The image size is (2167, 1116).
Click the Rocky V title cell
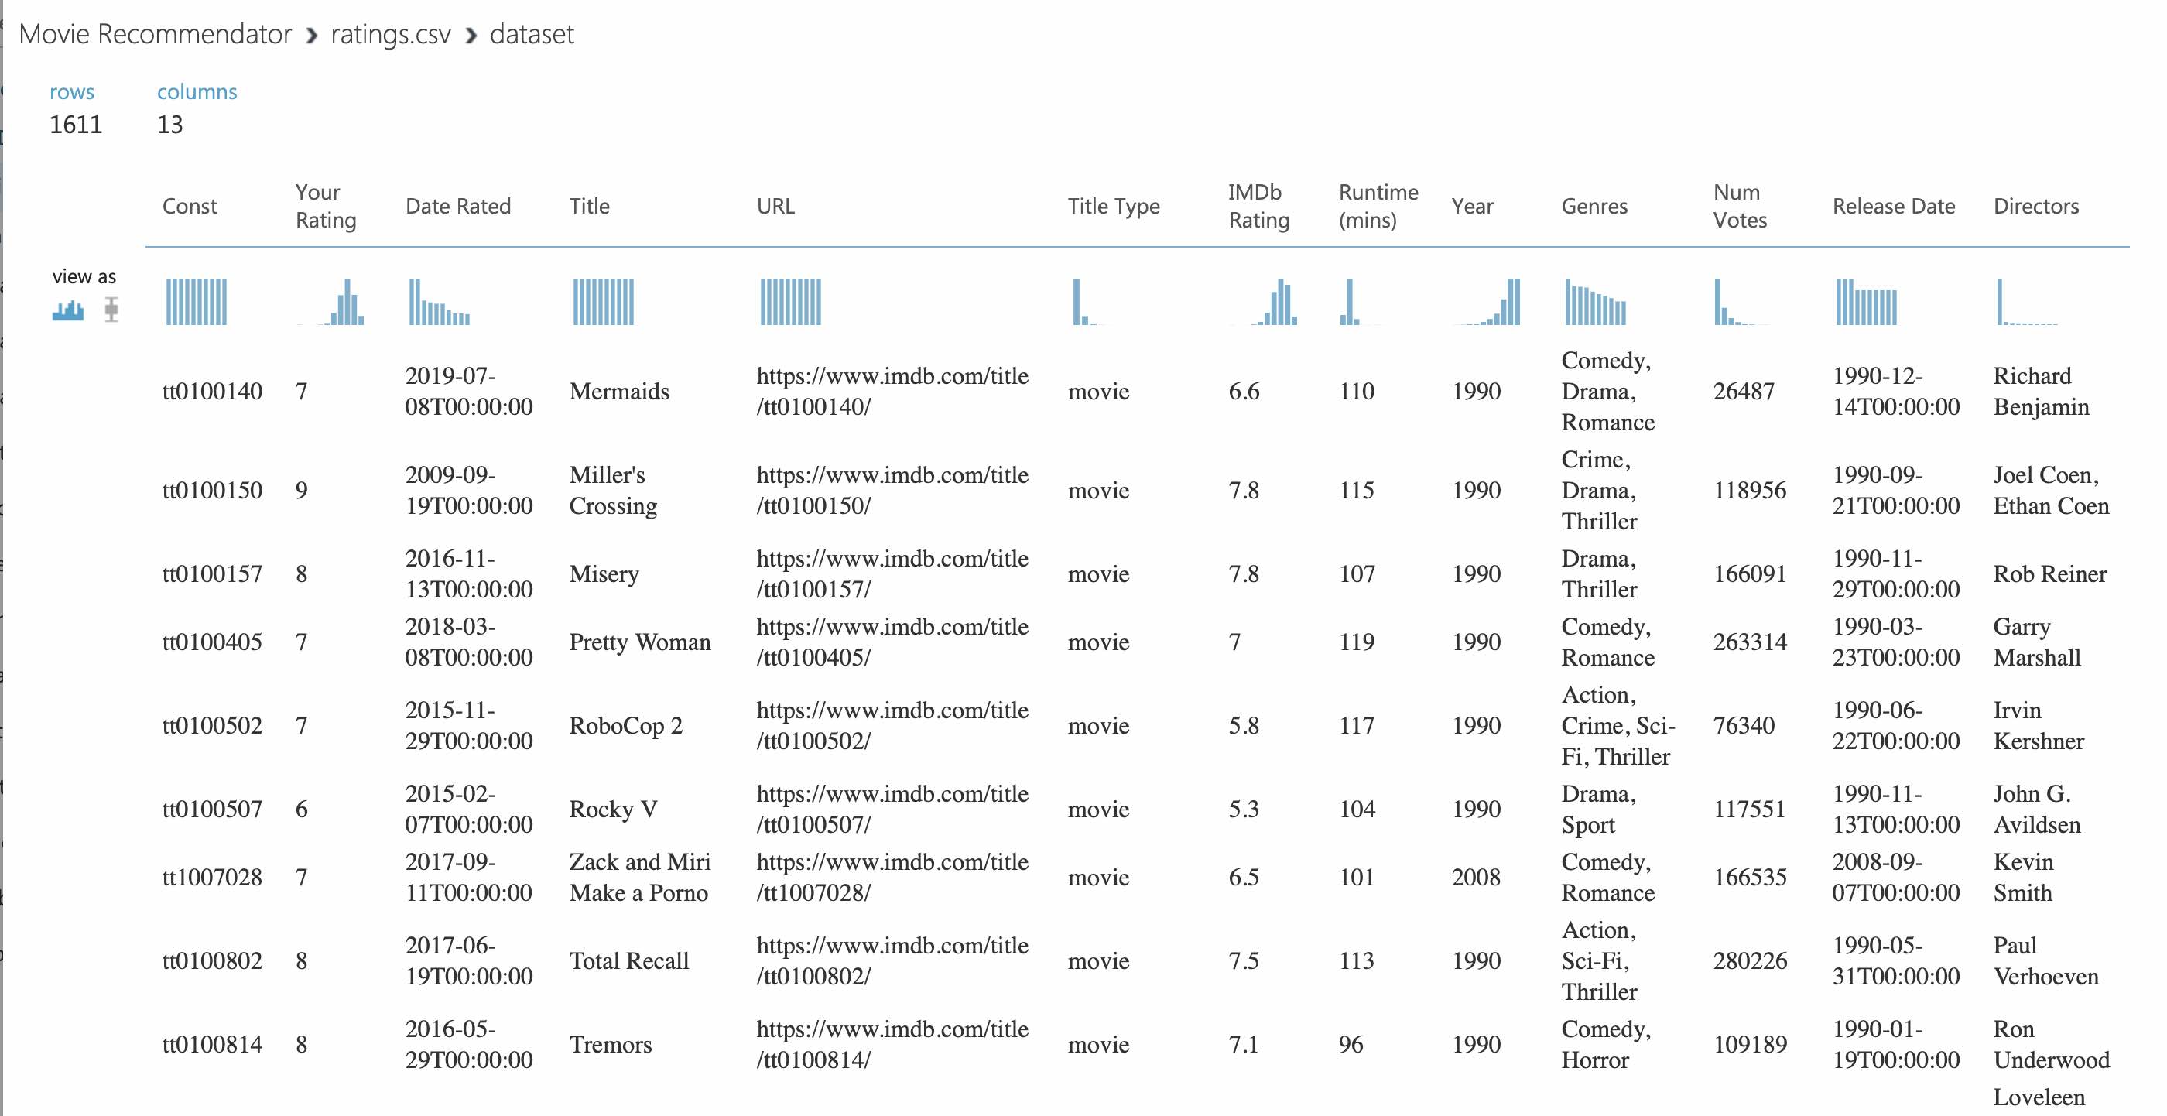pos(613,809)
